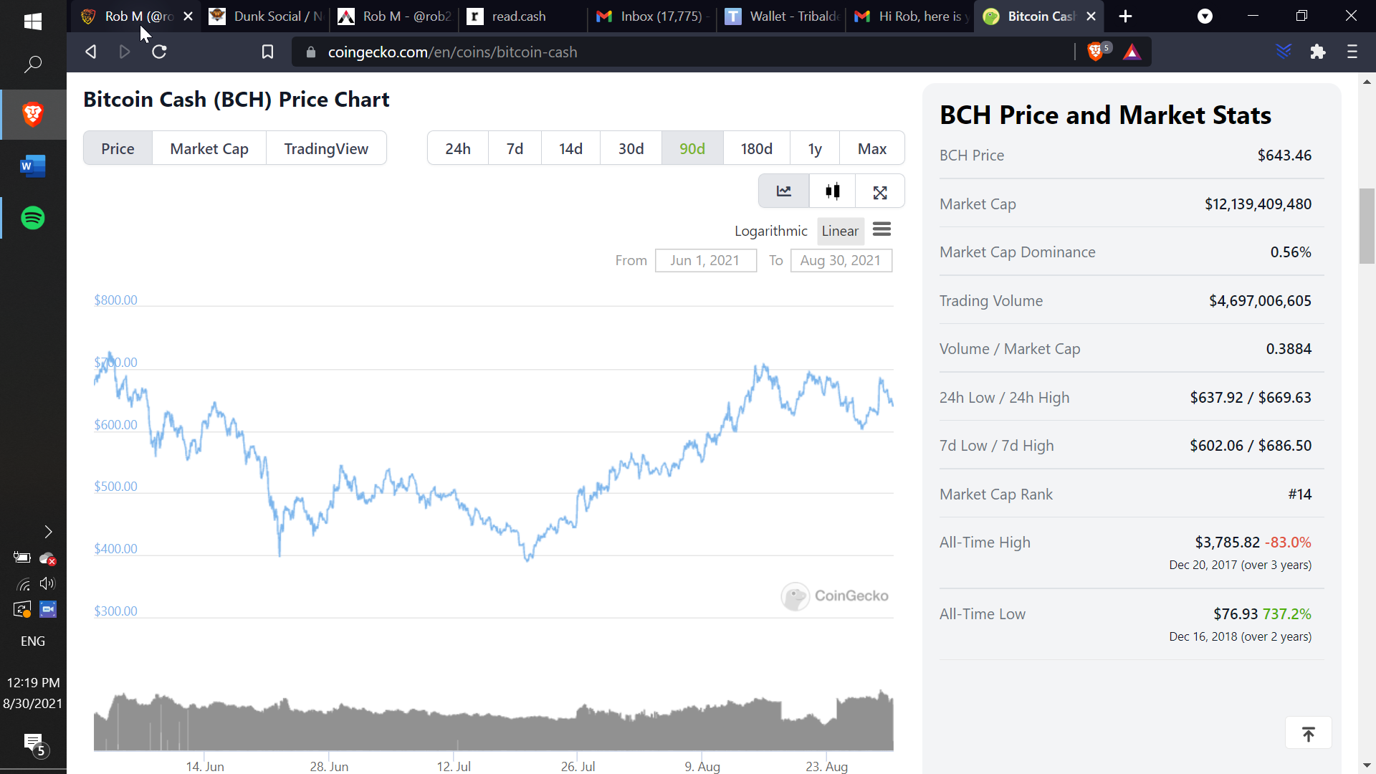Click the page vertical scrollbar thumb
Viewport: 1376px width, 774px height.
(1367, 226)
